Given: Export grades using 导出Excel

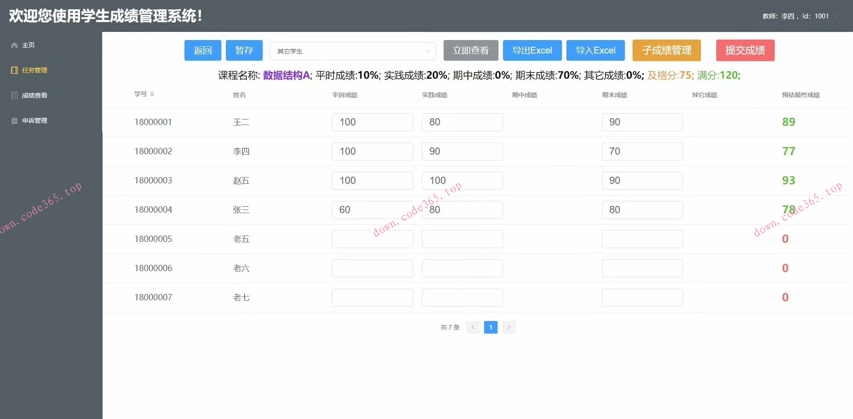Looking at the screenshot, I should tap(532, 50).
